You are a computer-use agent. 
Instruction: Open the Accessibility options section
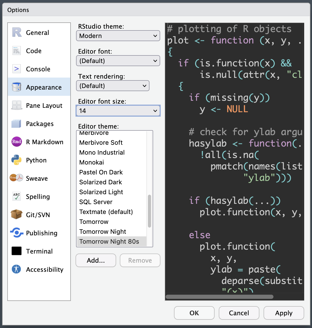coord(39,269)
